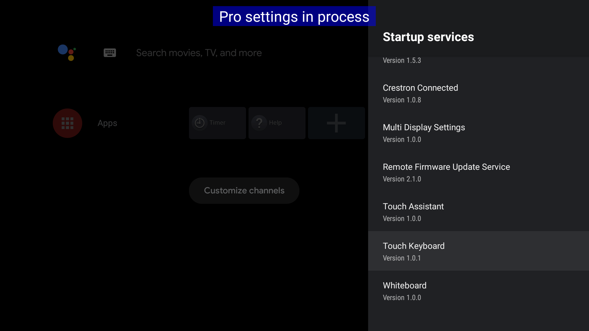
Task: Click the Pro settings in process banner
Action: [x=294, y=17]
